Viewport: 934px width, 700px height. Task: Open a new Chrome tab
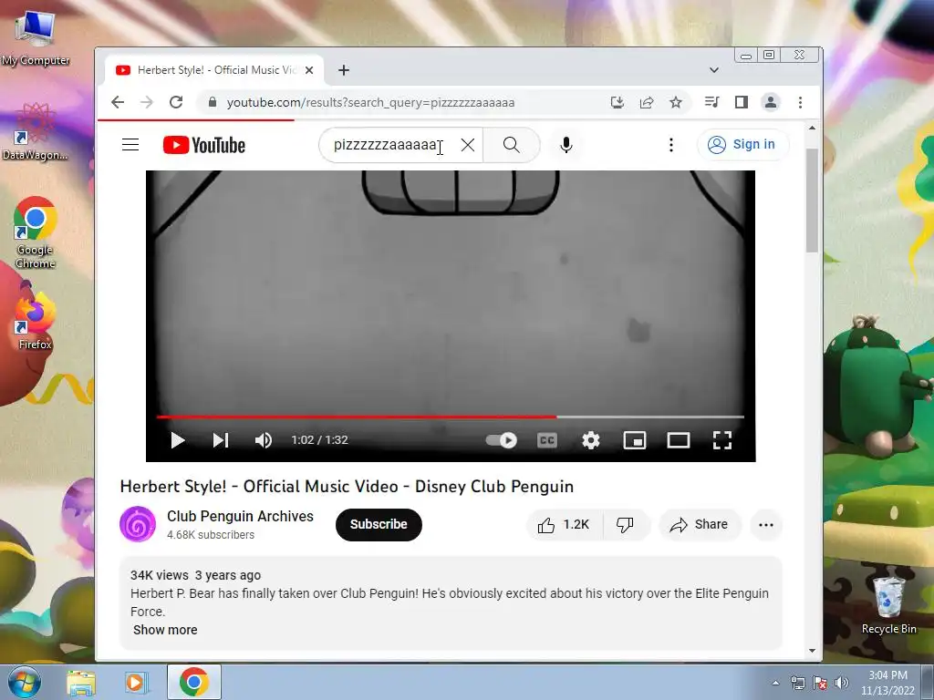tap(344, 70)
